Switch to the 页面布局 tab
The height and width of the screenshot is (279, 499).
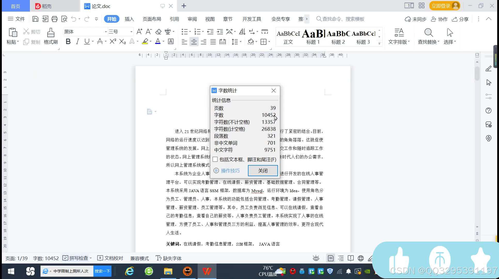(152, 19)
